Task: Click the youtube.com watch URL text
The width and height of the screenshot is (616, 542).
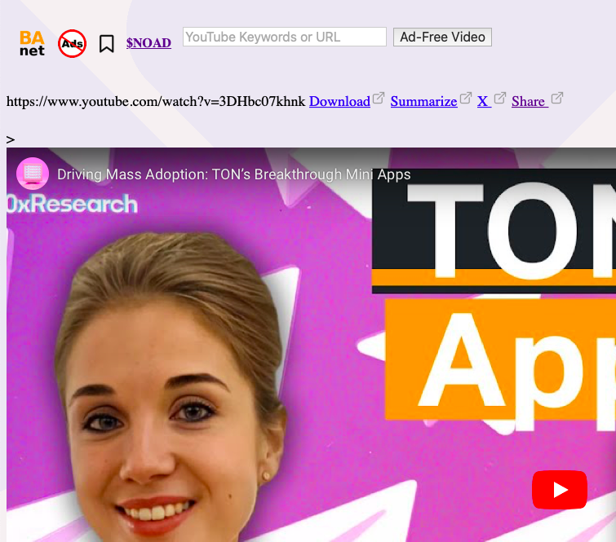Action: (x=156, y=101)
